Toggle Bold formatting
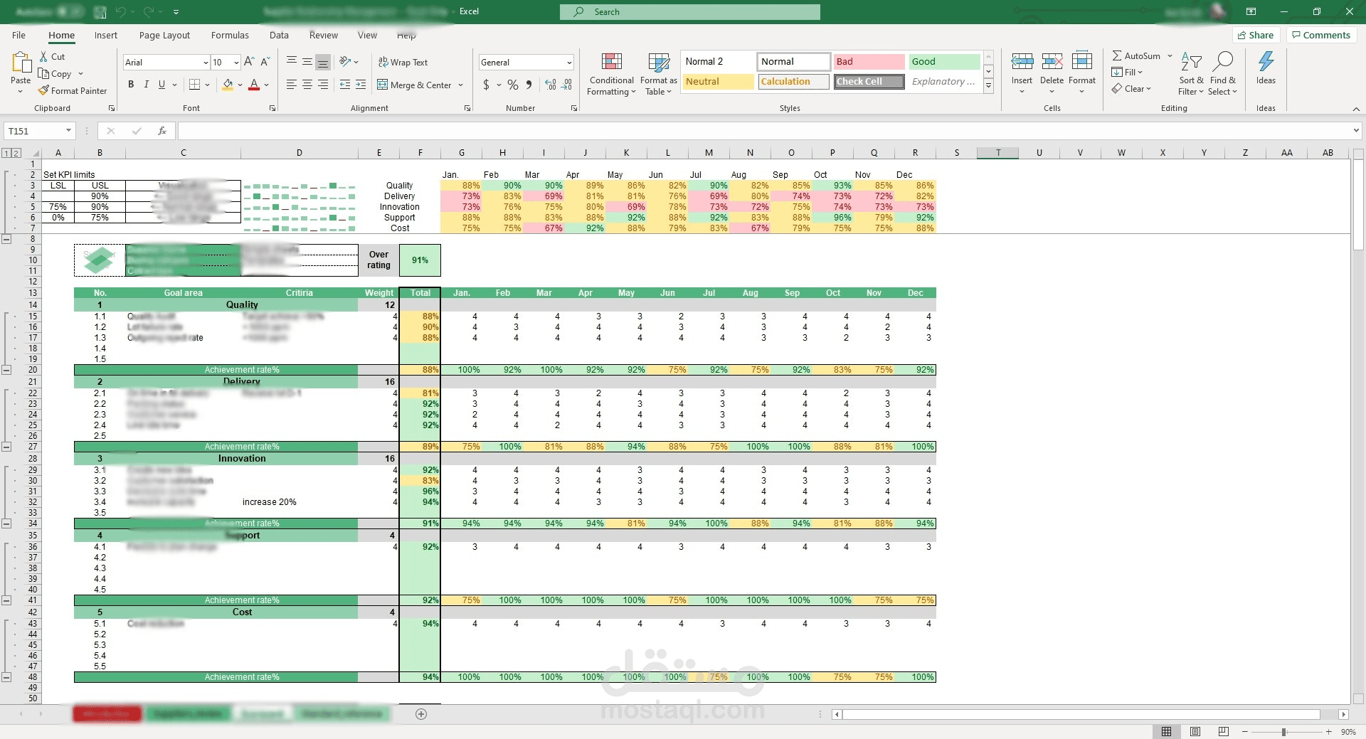Viewport: 1366px width, 739px height. (x=131, y=85)
